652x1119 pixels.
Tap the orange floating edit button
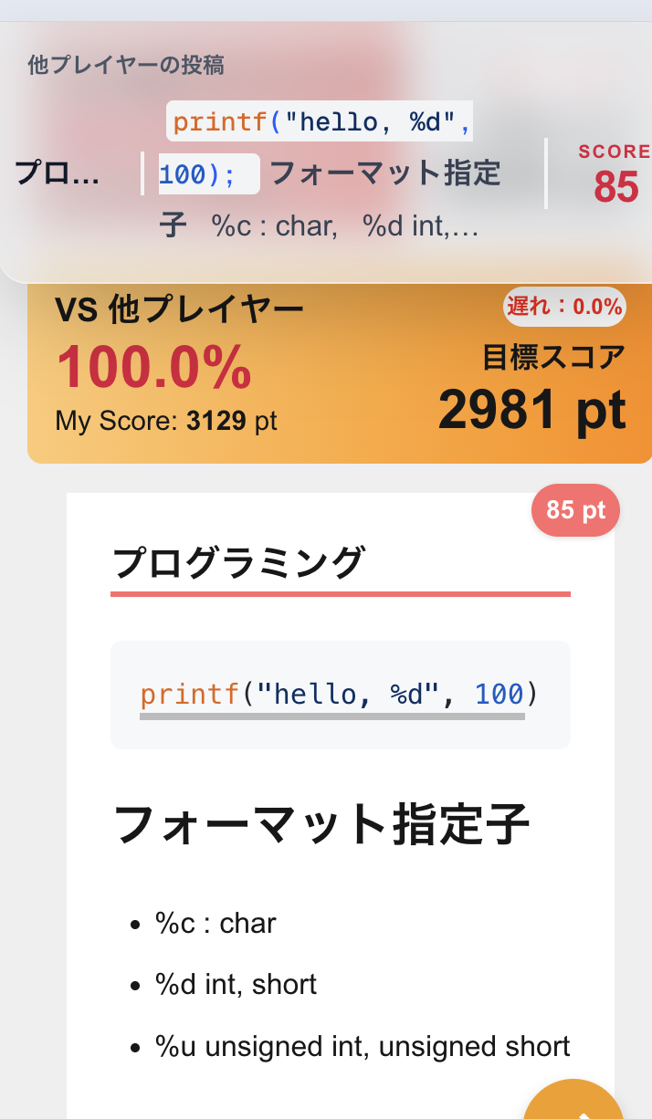click(575, 1102)
